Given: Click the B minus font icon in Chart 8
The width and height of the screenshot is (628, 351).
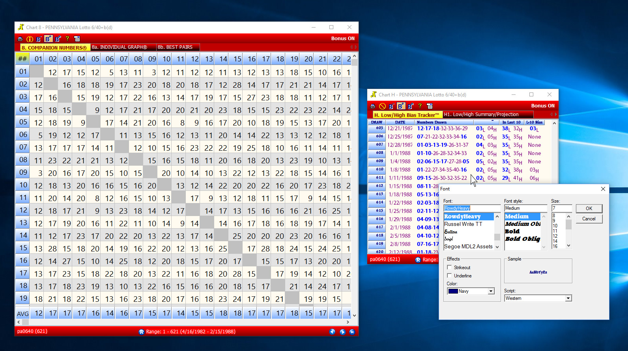Looking at the screenshot, I should click(x=39, y=39).
